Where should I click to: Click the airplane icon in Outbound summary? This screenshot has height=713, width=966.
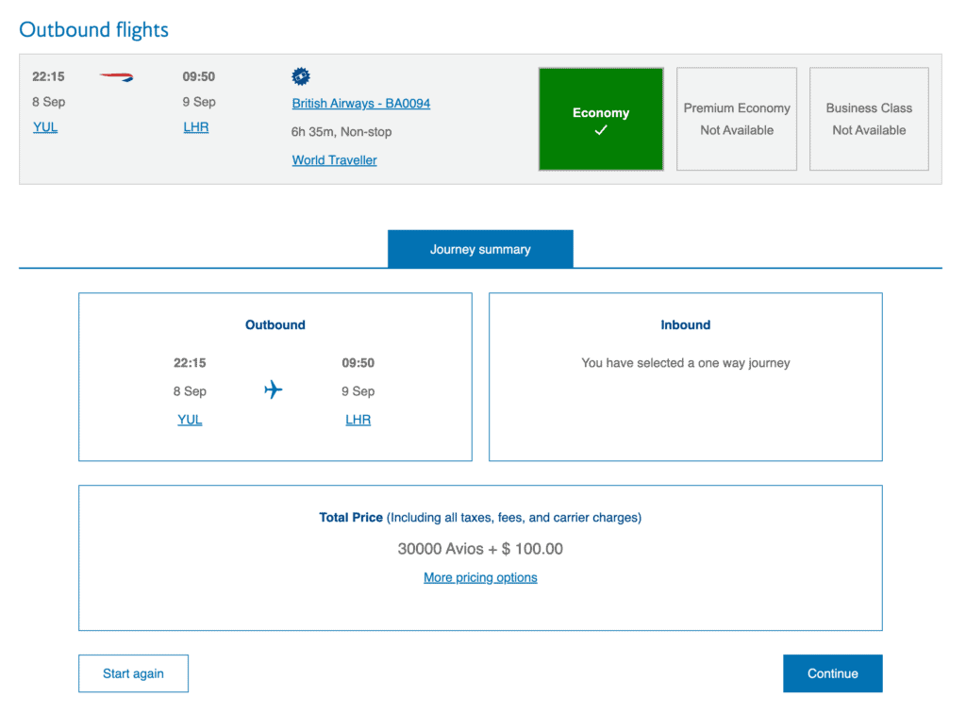coord(273,390)
